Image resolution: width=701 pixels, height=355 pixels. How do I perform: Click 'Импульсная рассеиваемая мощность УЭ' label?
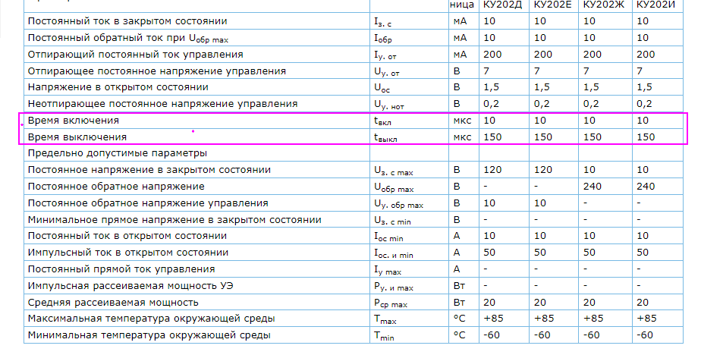pyautogui.click(x=130, y=286)
